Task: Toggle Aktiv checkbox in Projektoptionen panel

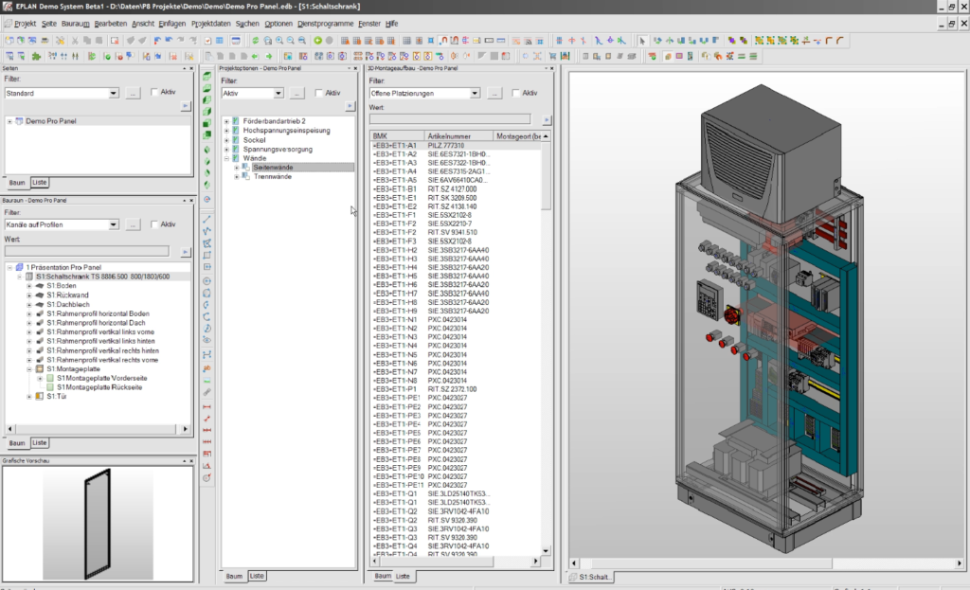Action: click(320, 93)
